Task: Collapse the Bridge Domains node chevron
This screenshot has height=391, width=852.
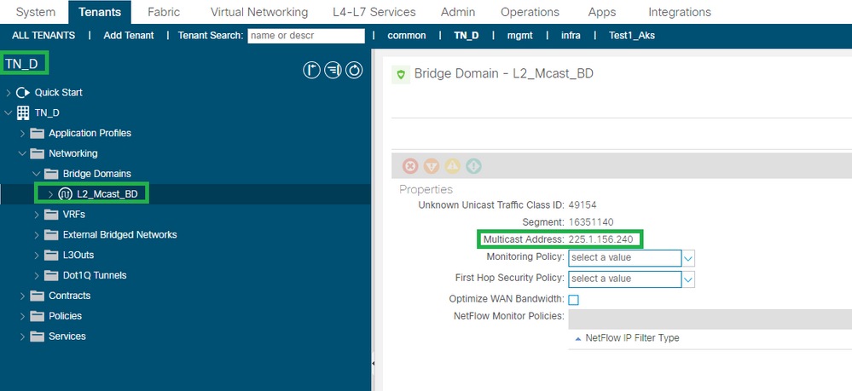Action: click(37, 174)
